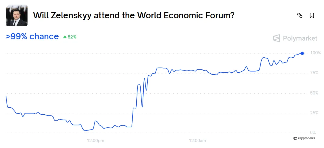Screen dimensions: 324x148
Task: Open the Zelenskyy profile thumbnail
Action: tap(17, 15)
